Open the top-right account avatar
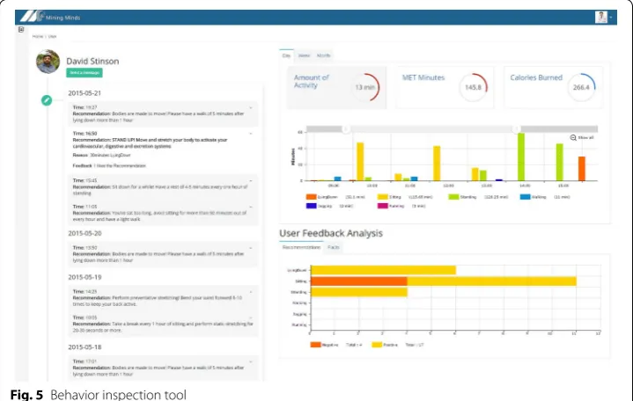633x401 pixels. click(600, 17)
